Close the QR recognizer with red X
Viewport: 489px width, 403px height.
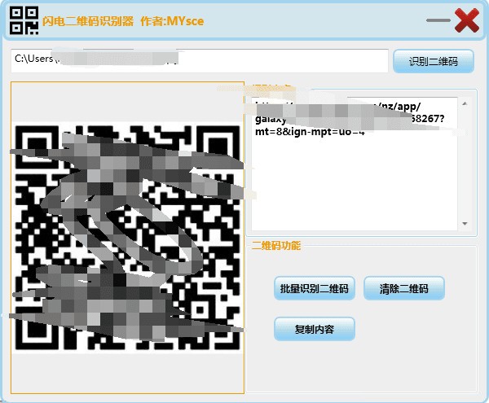pyautogui.click(x=467, y=20)
